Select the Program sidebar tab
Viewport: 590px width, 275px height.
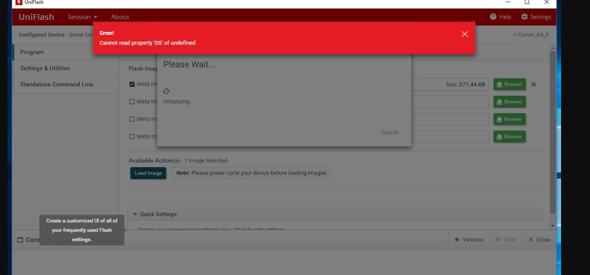tap(65, 52)
